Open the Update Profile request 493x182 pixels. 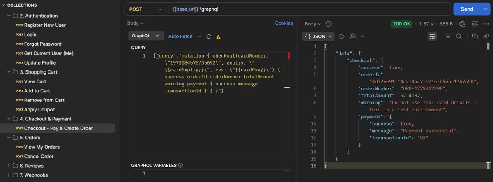pyautogui.click(x=40, y=62)
